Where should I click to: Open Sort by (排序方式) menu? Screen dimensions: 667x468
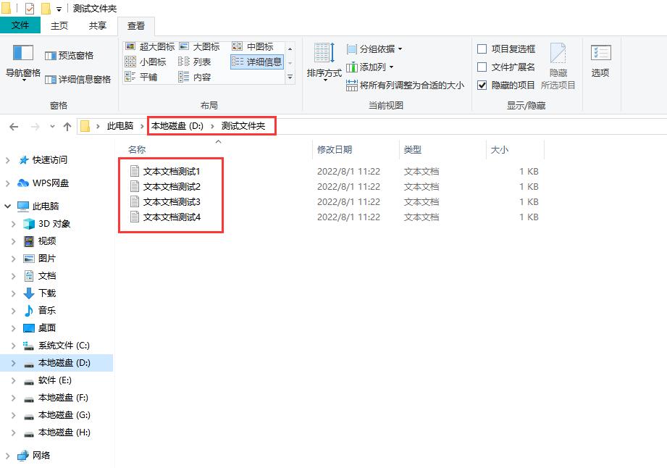[324, 62]
